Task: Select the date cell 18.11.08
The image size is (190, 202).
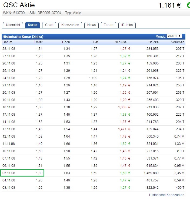Action: point(9,107)
